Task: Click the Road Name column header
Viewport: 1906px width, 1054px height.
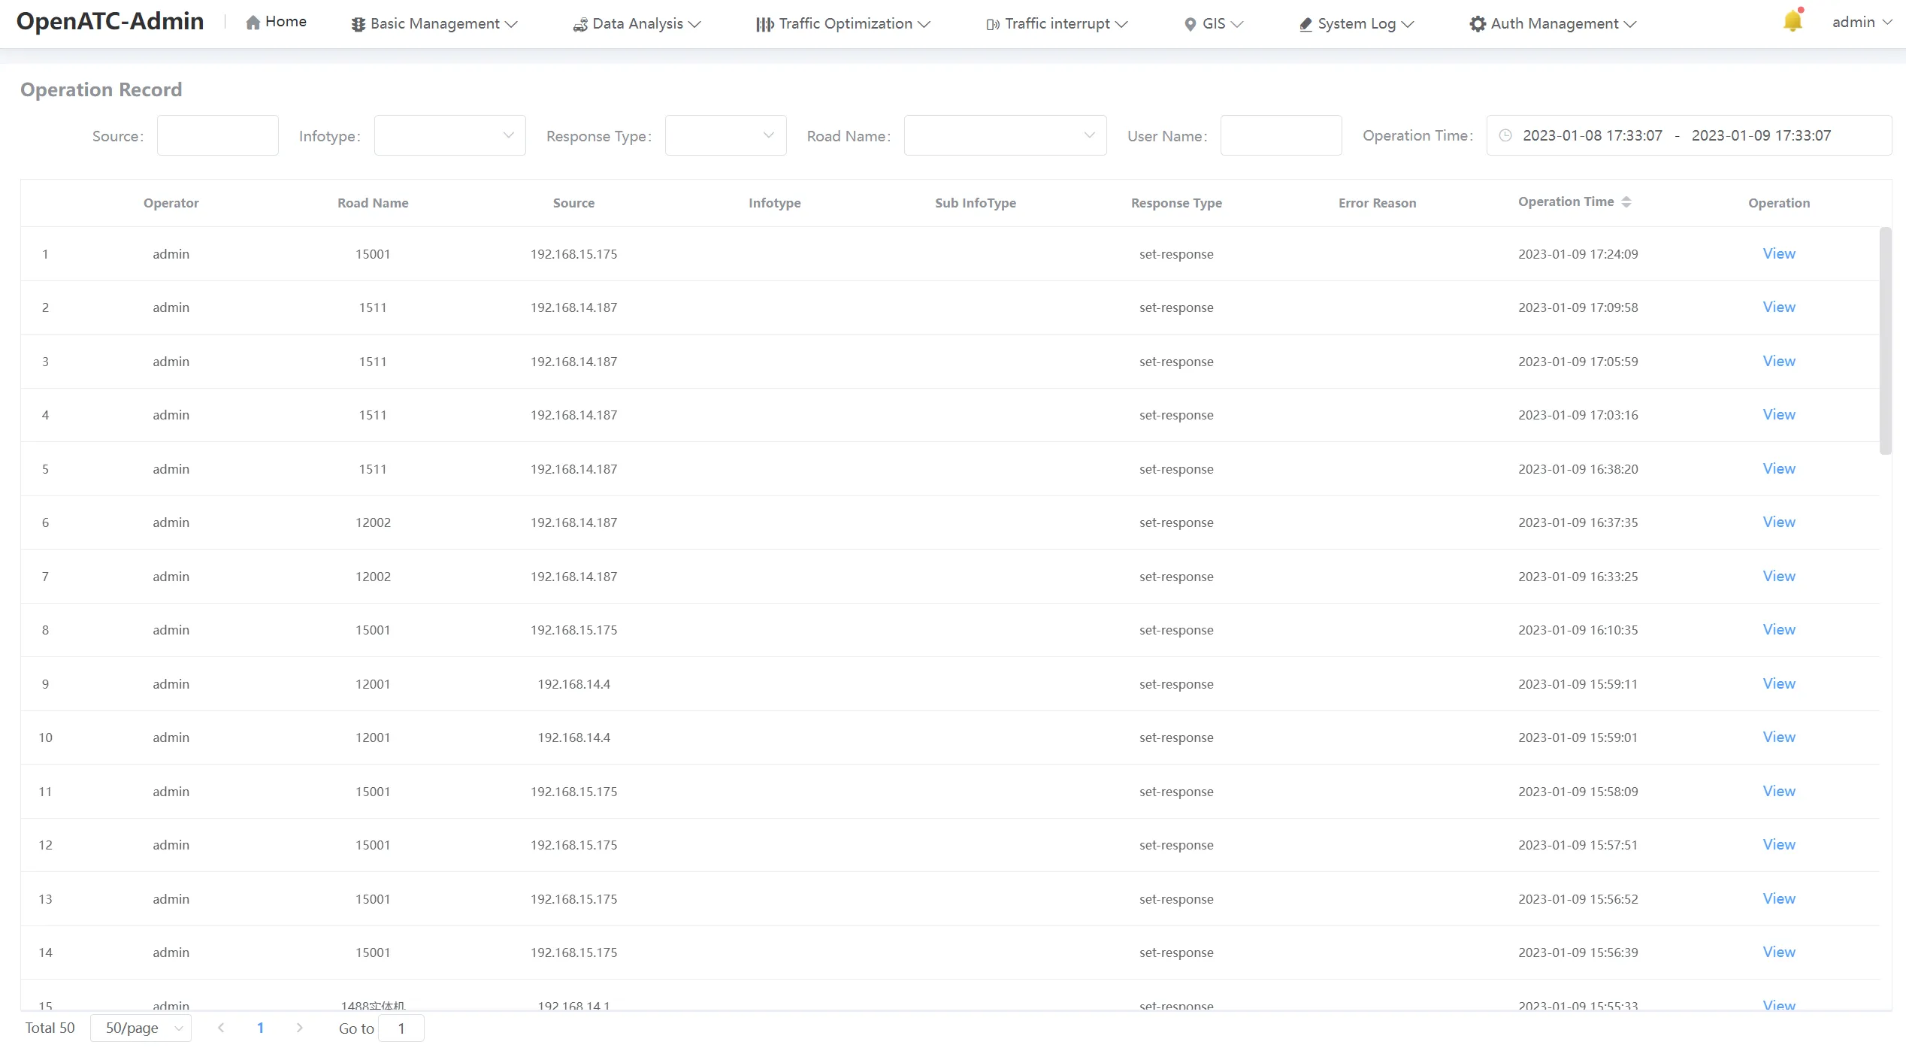Action: [x=373, y=203]
